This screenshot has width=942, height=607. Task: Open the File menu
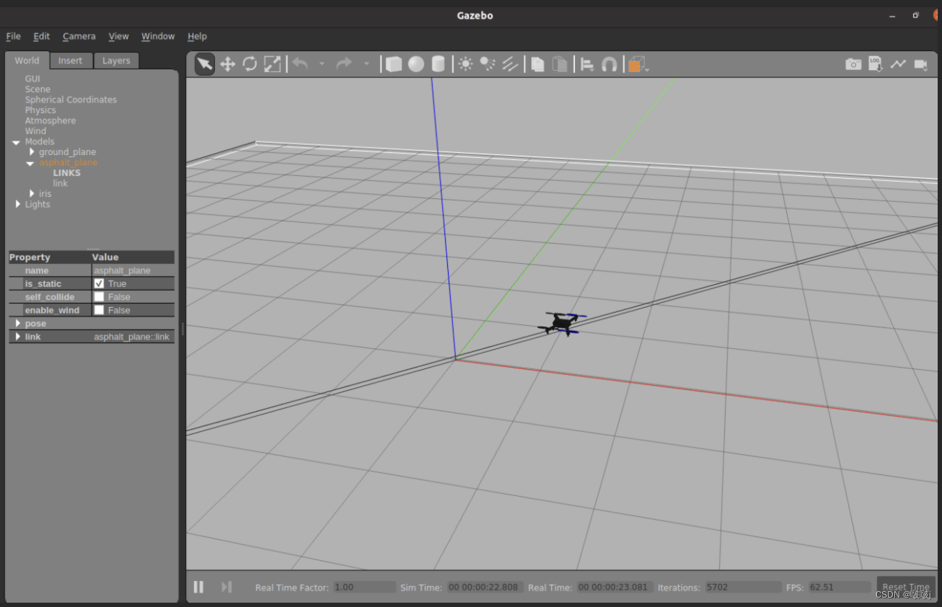coord(14,36)
